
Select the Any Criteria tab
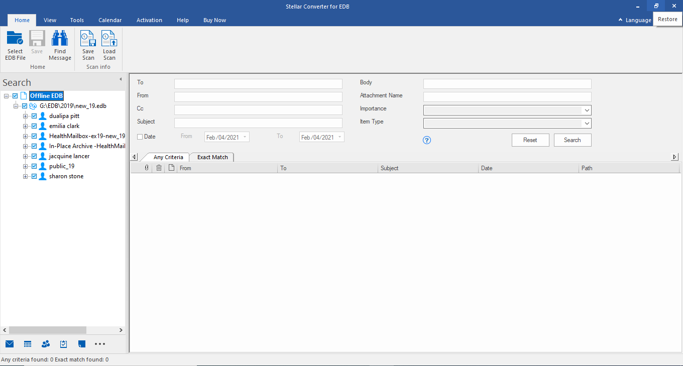(168, 157)
